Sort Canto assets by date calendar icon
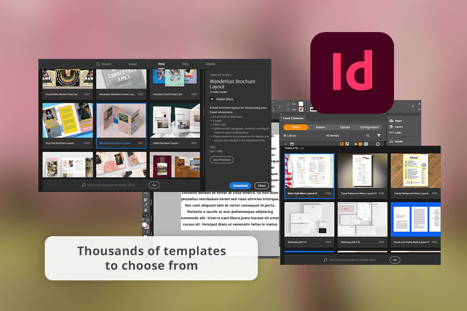The height and width of the screenshot is (311, 467). coord(292,144)
